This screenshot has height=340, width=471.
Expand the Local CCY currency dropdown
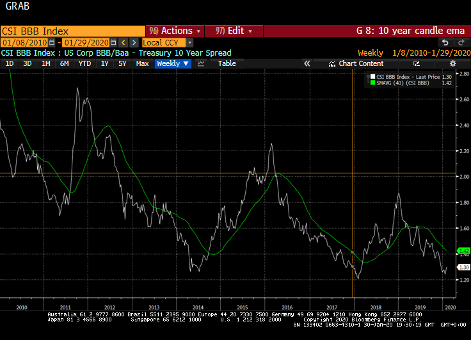(189, 42)
